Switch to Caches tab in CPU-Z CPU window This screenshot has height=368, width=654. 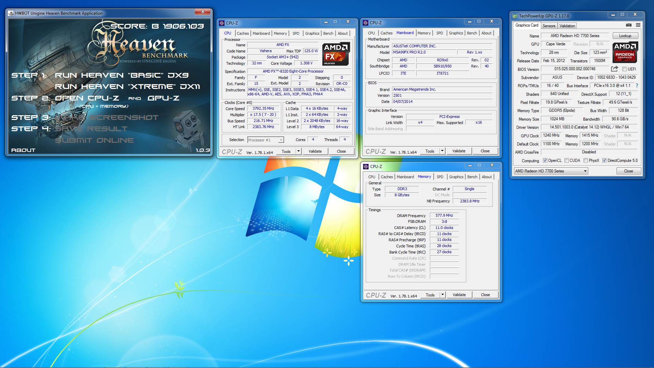243,33
